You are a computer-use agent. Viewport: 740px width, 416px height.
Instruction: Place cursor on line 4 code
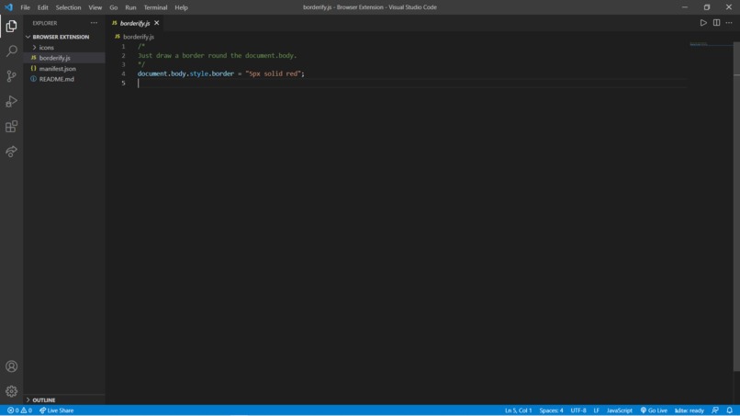pyautogui.click(x=221, y=73)
